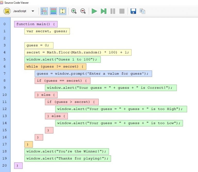Click the JS language icon
The width and height of the screenshot is (198, 172).
click(7, 11)
